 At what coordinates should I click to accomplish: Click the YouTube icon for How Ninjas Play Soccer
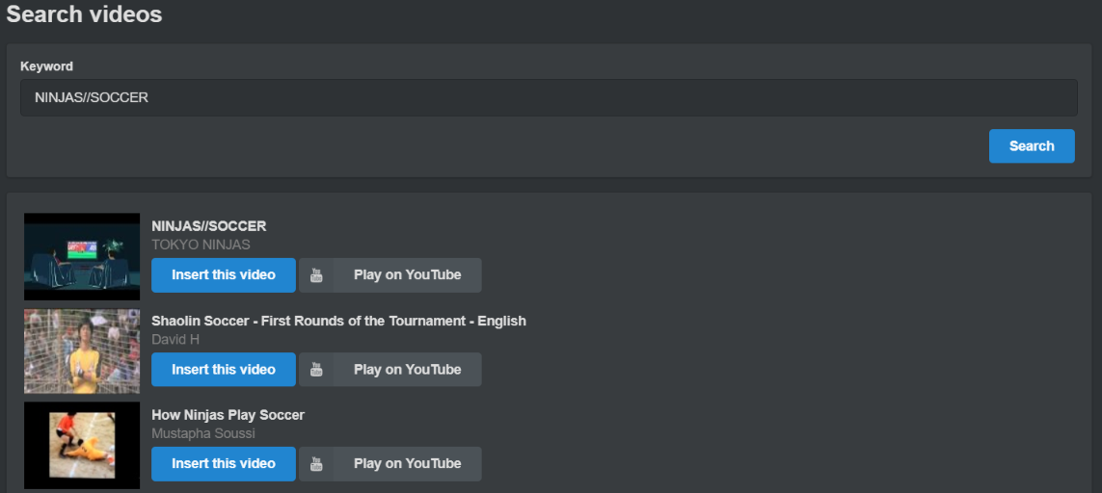tap(316, 463)
